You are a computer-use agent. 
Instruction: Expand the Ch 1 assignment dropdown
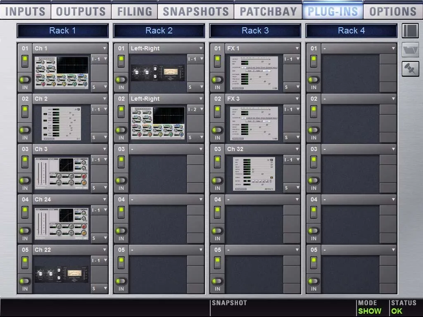(x=70, y=48)
